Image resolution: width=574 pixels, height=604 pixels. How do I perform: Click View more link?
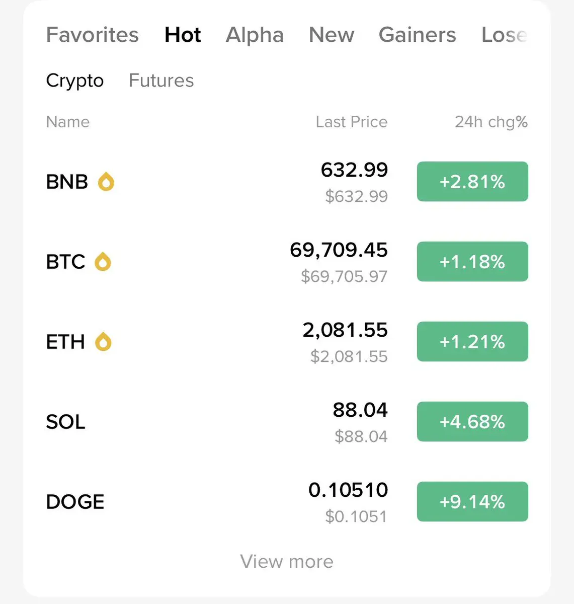pos(286,561)
